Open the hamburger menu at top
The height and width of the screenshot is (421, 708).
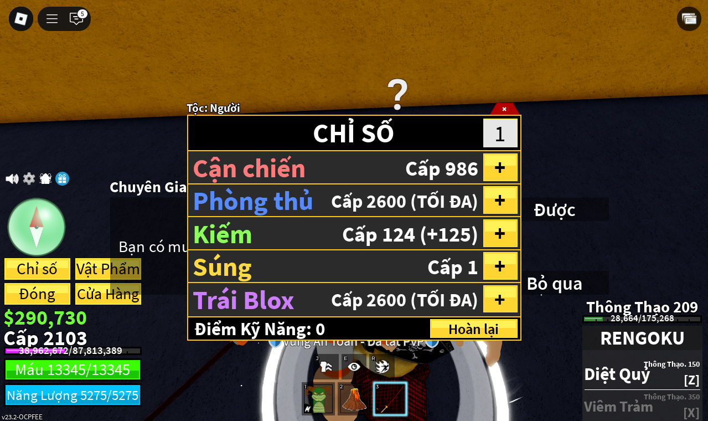coord(52,19)
